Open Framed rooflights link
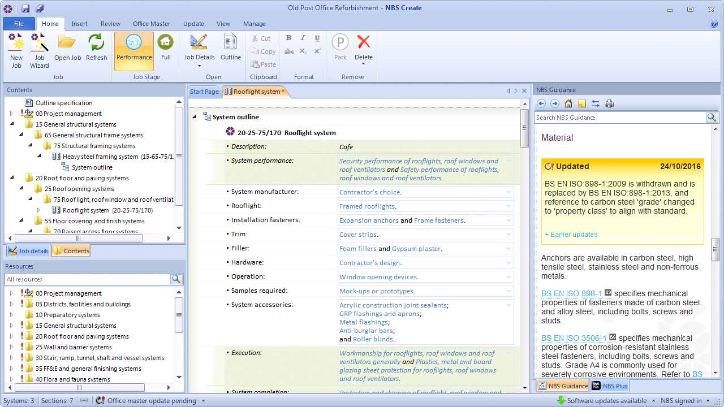This screenshot has height=407, width=724. click(x=367, y=206)
